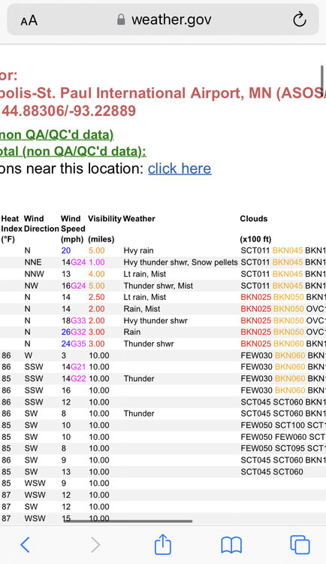
Task: Tap the magenta 24G35 wind speed value
Action: 74,344
